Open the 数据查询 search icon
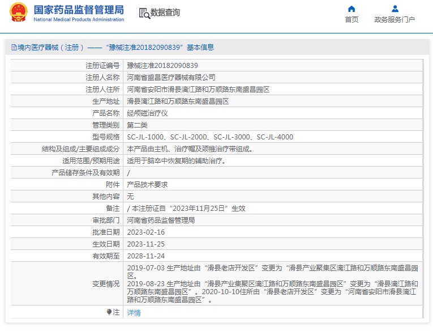The width and height of the screenshot is (433, 331). pos(144,13)
